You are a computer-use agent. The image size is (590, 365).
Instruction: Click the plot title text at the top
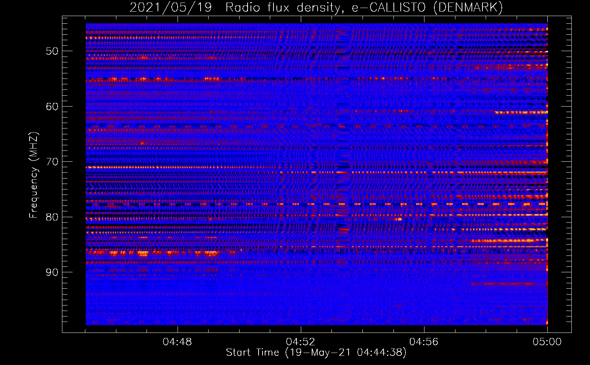[x=316, y=7]
